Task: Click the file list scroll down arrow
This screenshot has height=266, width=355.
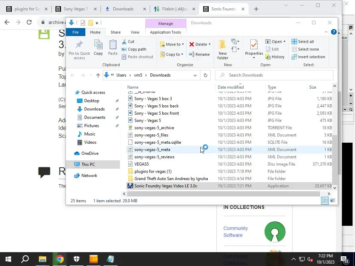Action: tap(335, 188)
